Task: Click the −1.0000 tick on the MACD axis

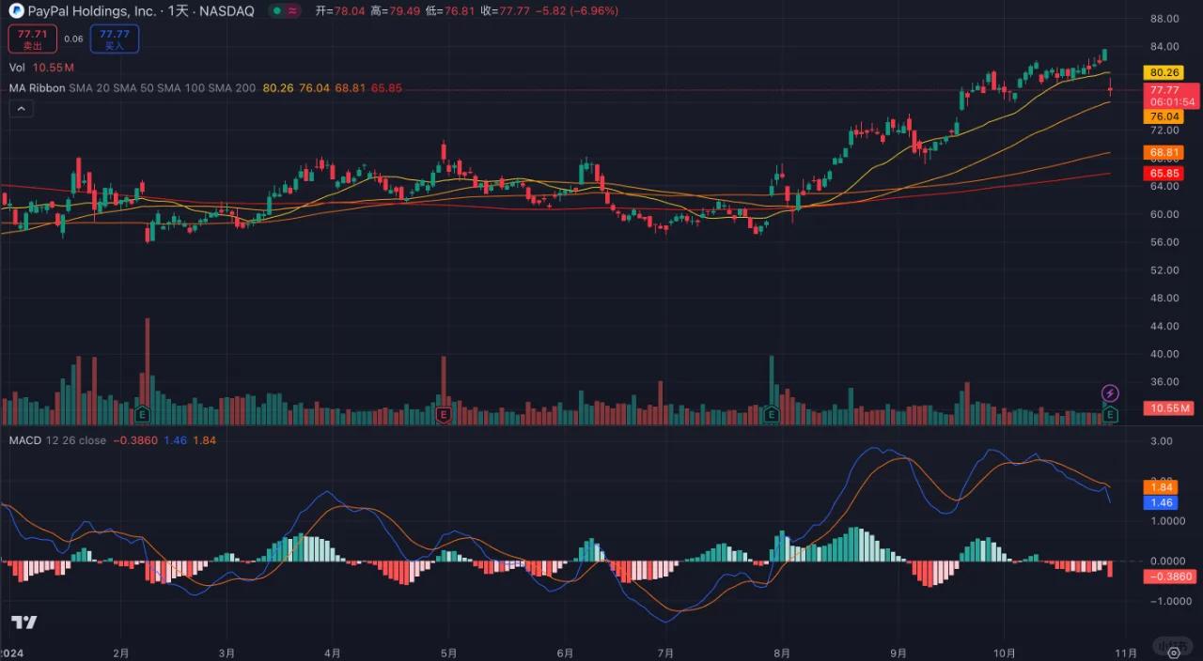Action: pyautogui.click(x=1169, y=601)
